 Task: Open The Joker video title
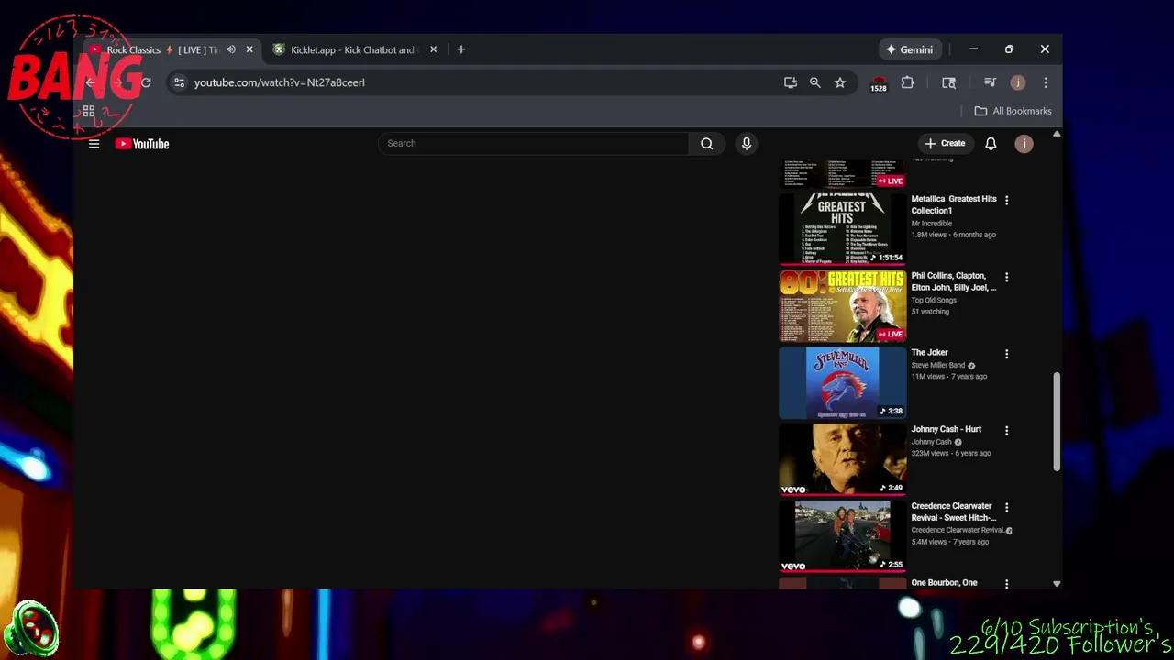pos(929,352)
